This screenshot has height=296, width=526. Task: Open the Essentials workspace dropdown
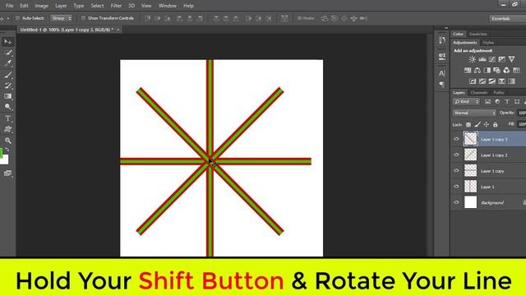point(508,18)
